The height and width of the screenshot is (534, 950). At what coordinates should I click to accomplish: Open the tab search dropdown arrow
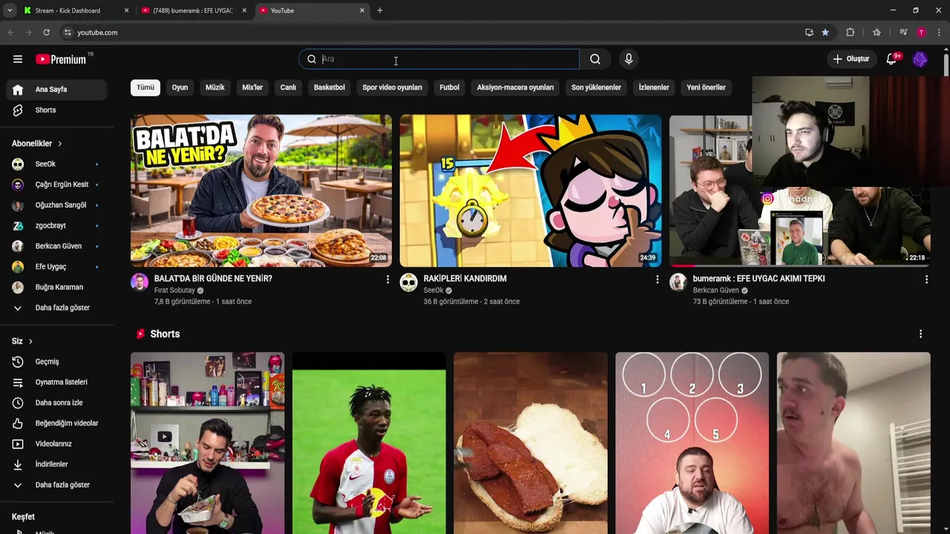pos(10,10)
